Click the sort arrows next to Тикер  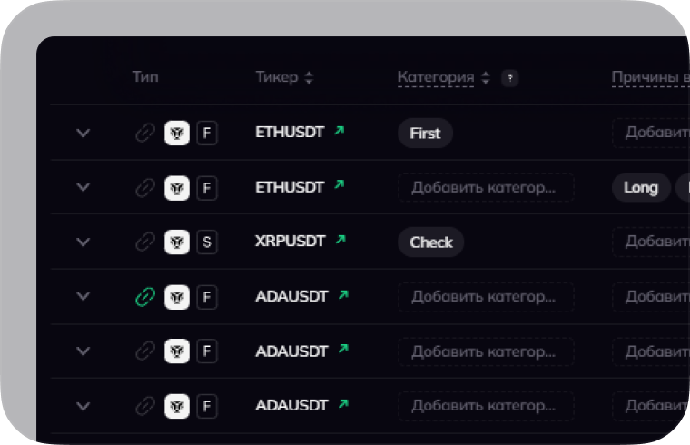point(309,78)
